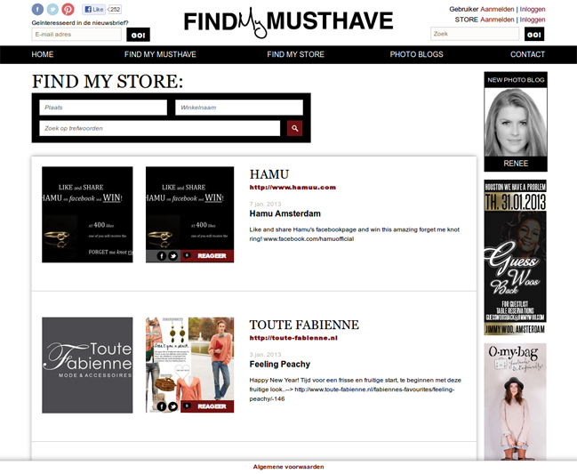
Task: Open the HAMU post image thumbnail
Action: point(189,208)
